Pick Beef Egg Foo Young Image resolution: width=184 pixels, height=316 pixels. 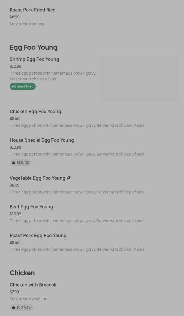[x=31, y=207]
